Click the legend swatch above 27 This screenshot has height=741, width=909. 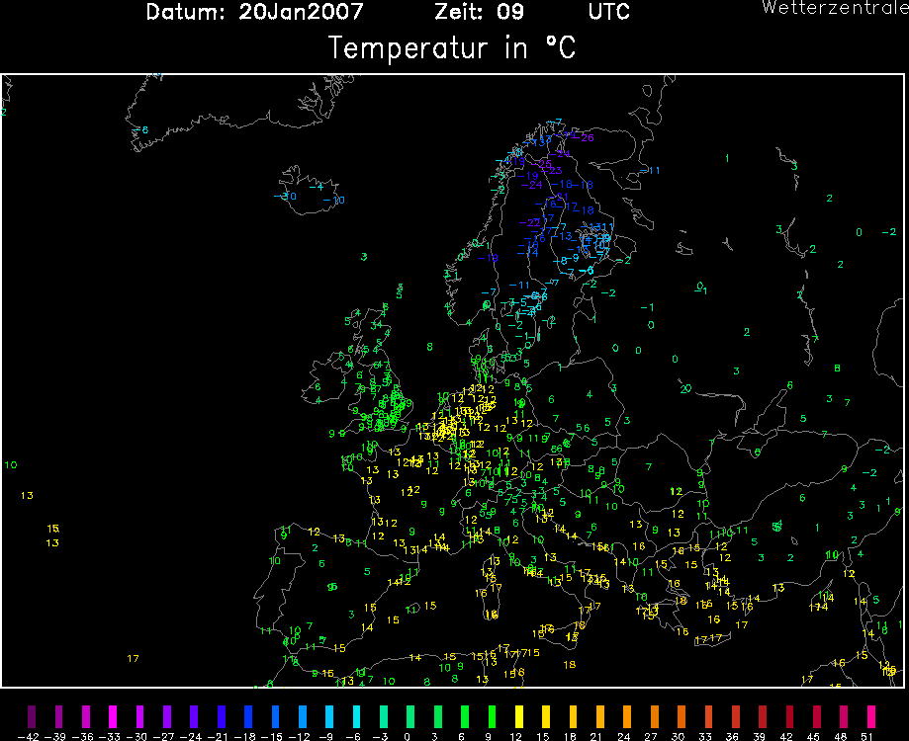click(x=654, y=716)
